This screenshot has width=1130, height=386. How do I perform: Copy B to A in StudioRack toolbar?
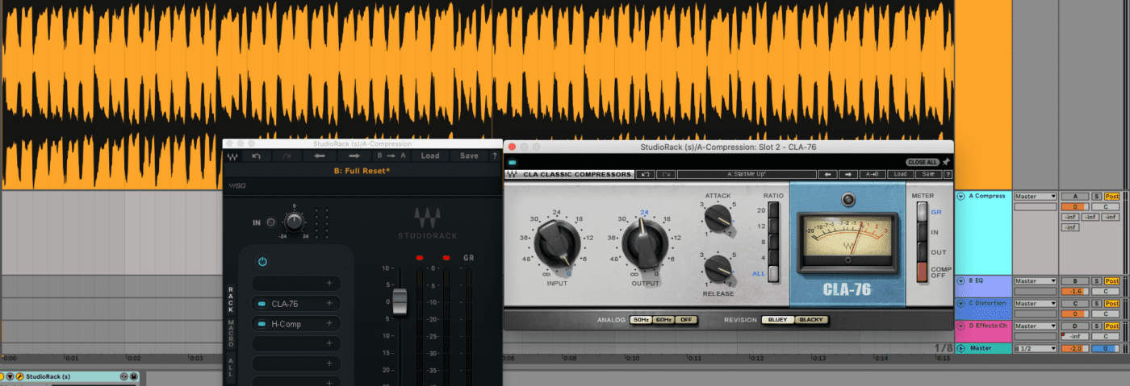(x=391, y=156)
